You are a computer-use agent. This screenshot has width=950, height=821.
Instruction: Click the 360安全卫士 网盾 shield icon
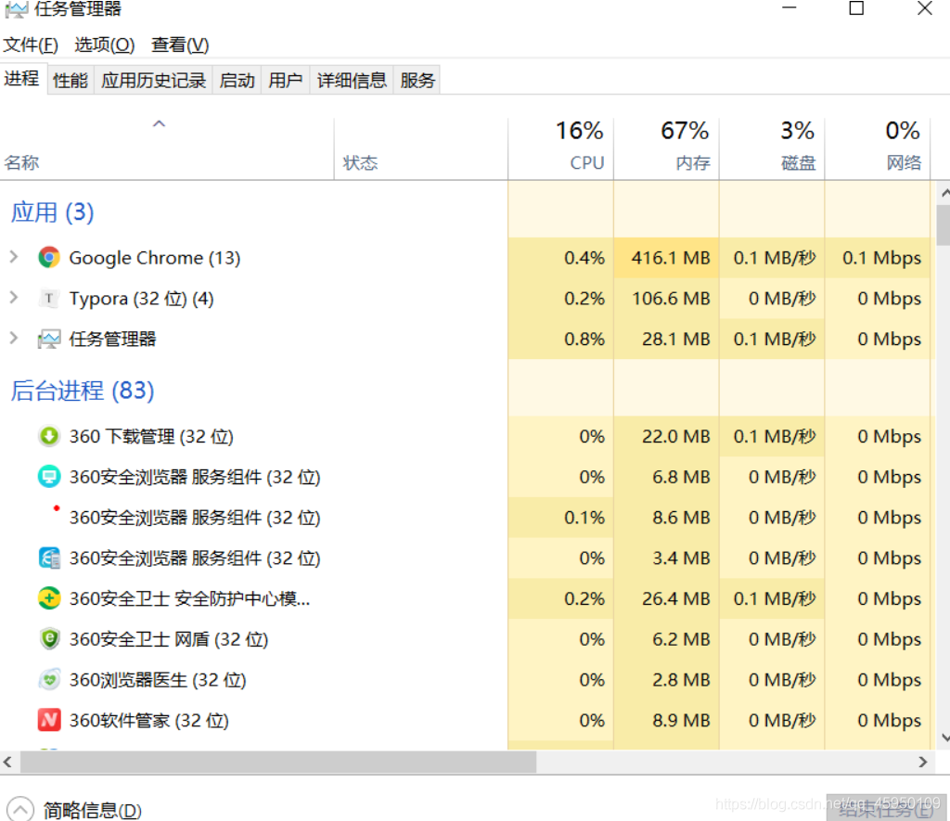(49, 639)
